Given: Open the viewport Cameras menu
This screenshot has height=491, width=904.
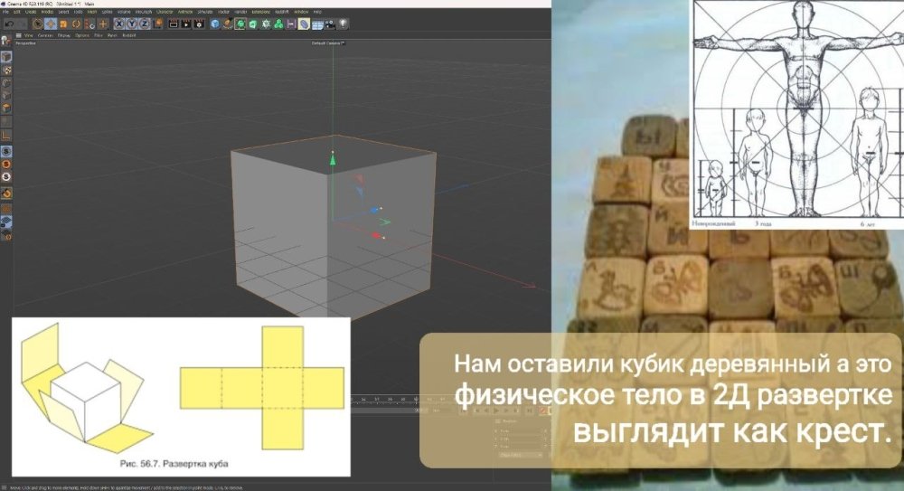Looking at the screenshot, I should coord(45,35).
